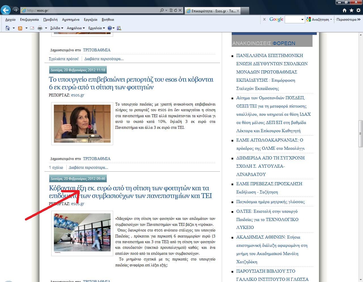The width and height of the screenshot is (363, 282).
Task: Click the blue Help question mark icon
Action: pyautogui.click(x=110, y=28)
